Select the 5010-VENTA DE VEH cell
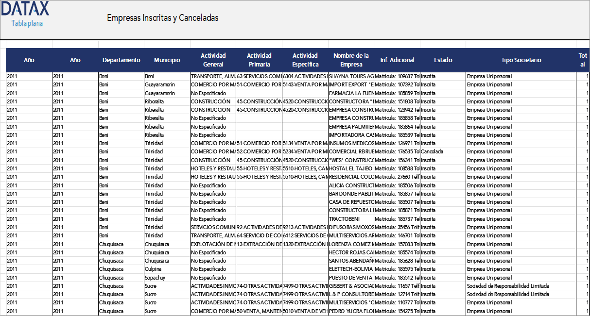Viewport: 590px width, 316px height. pyautogui.click(x=305, y=311)
